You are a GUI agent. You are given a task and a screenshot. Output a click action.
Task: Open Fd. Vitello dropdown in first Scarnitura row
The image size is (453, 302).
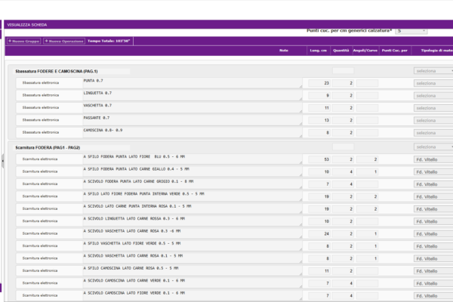tap(433, 160)
